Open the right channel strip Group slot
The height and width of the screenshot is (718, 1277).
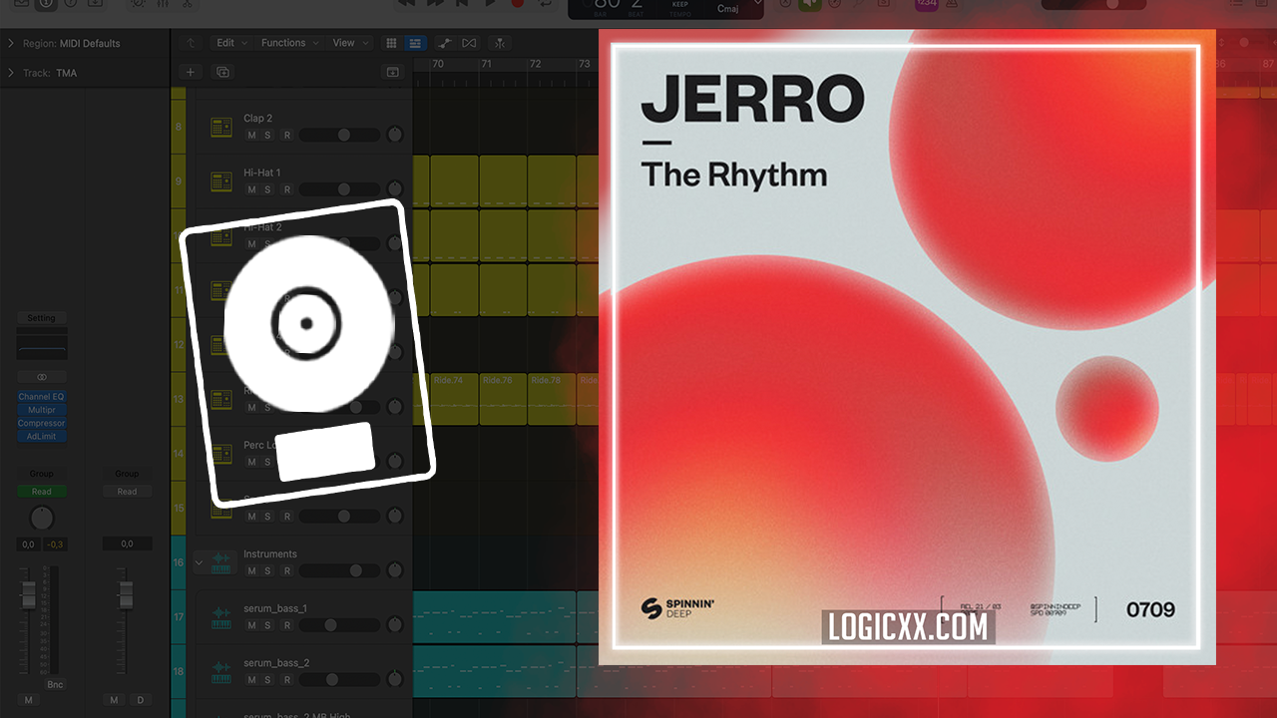[x=127, y=474]
